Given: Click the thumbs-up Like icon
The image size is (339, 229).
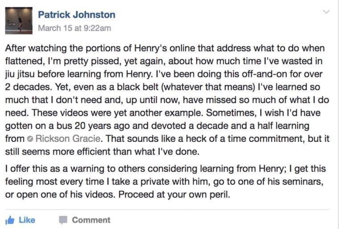Looking at the screenshot, I should click(x=10, y=220).
